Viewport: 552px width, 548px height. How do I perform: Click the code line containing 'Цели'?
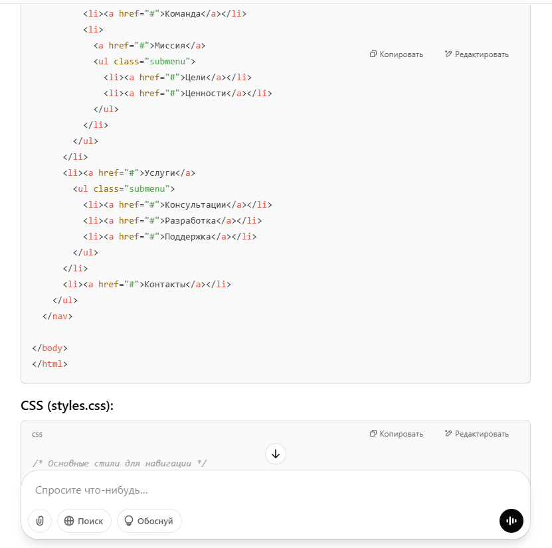click(177, 78)
